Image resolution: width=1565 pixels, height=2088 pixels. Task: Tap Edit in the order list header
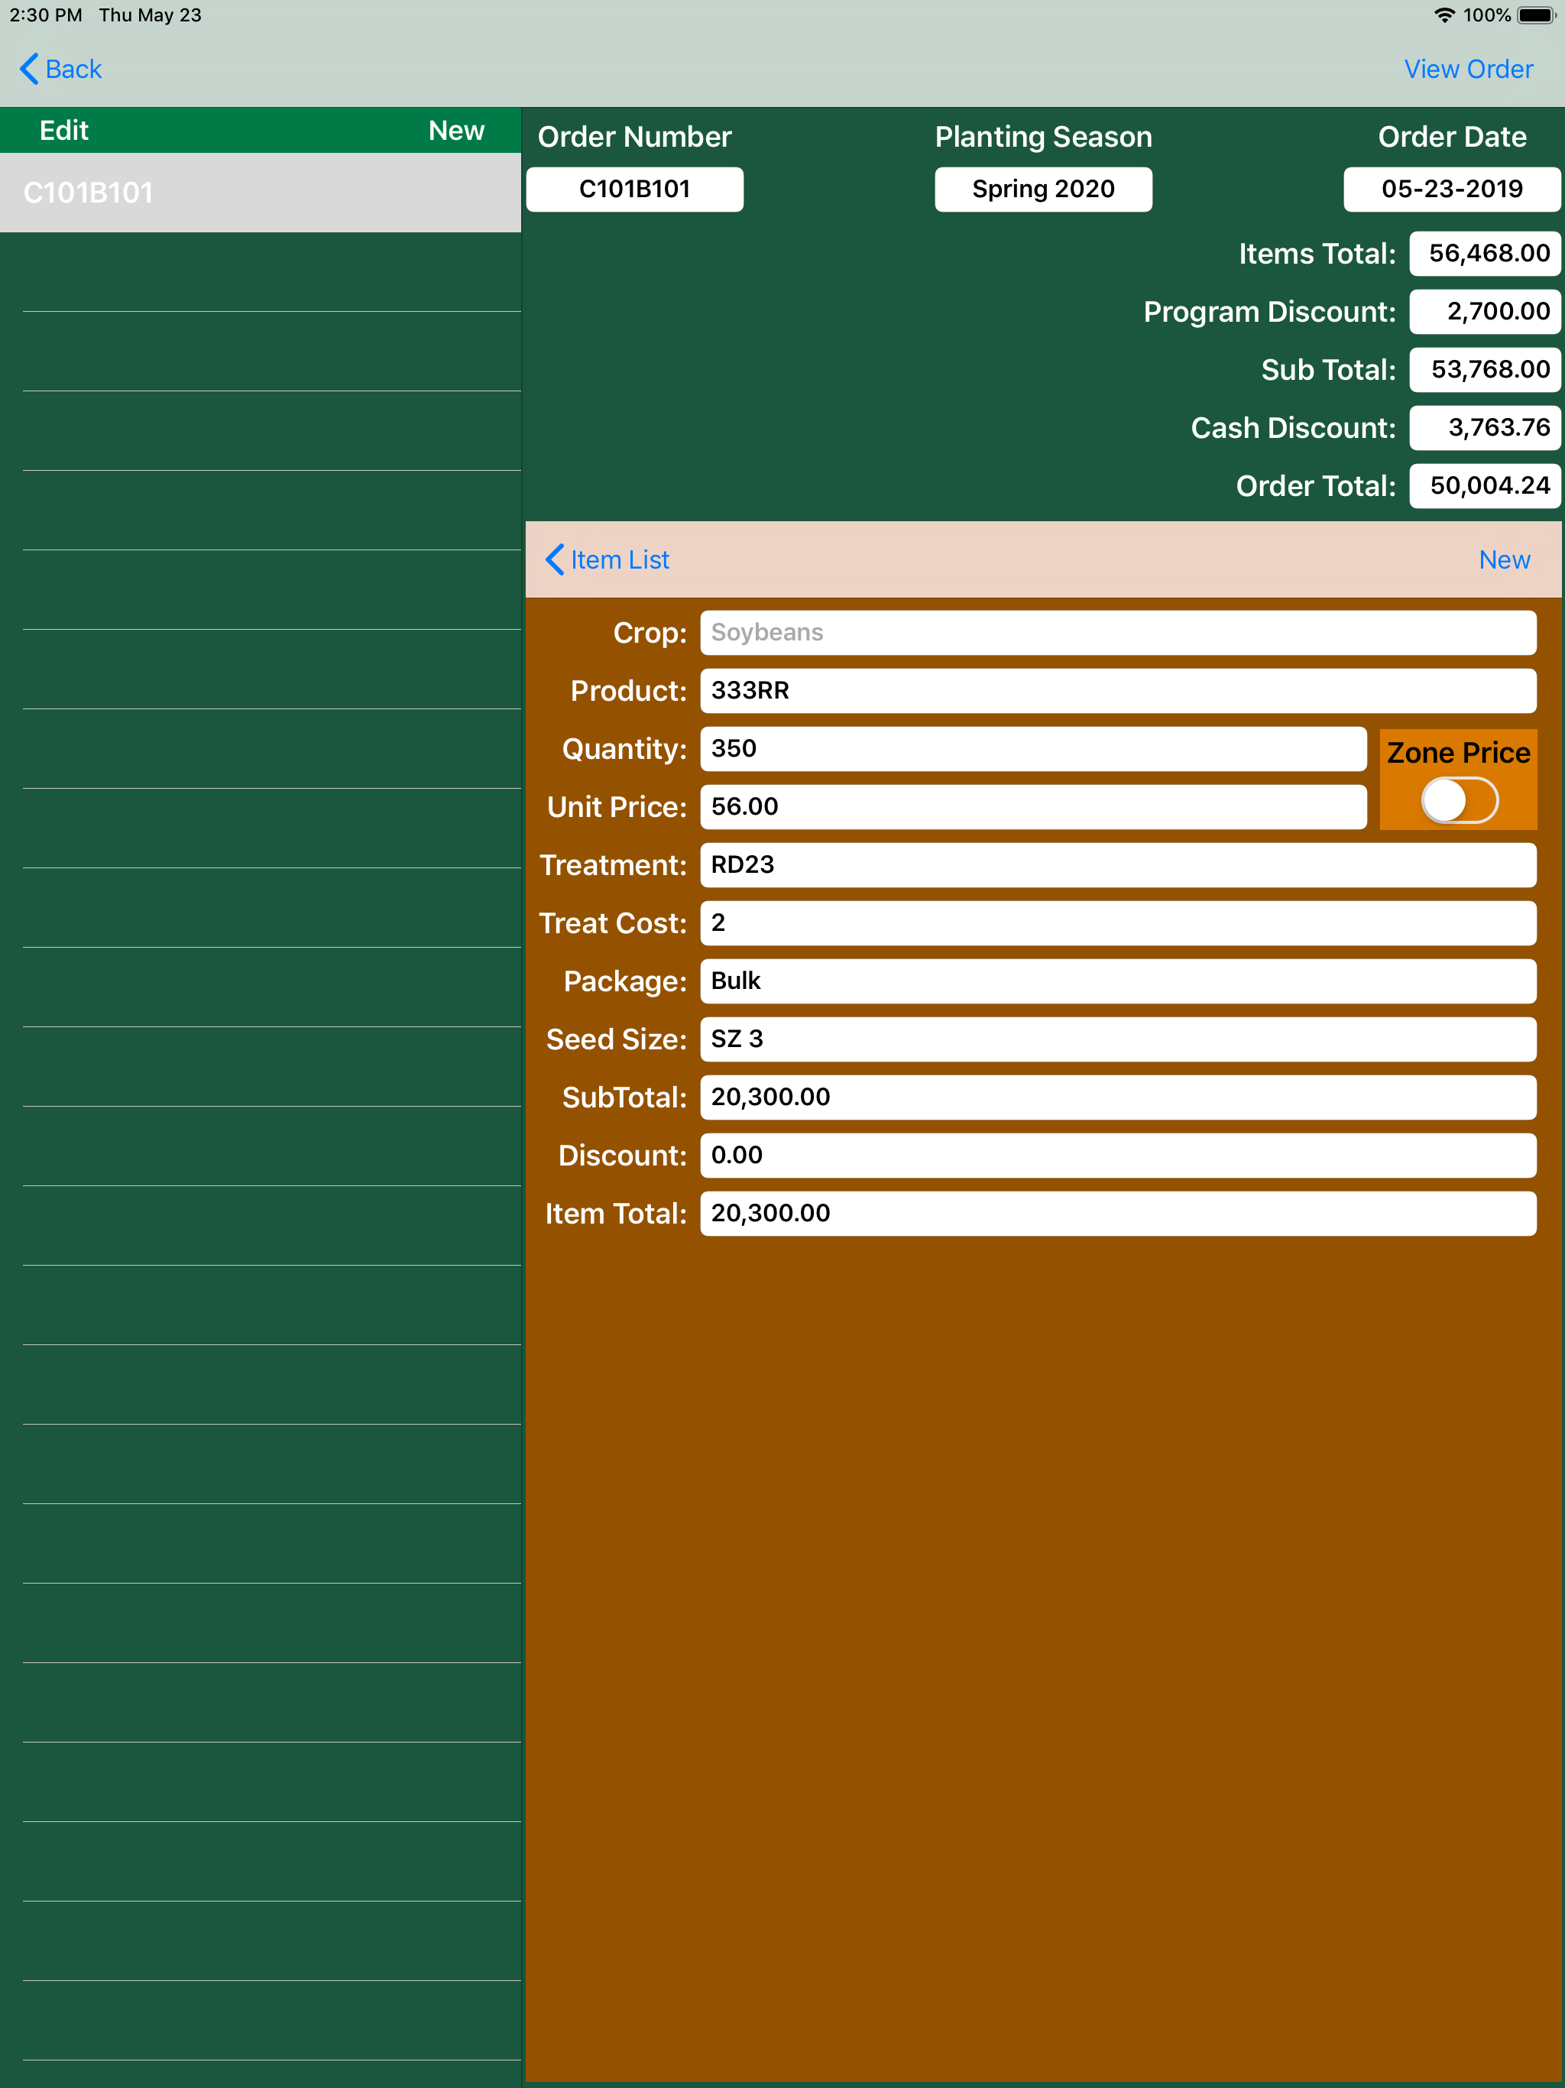64,130
